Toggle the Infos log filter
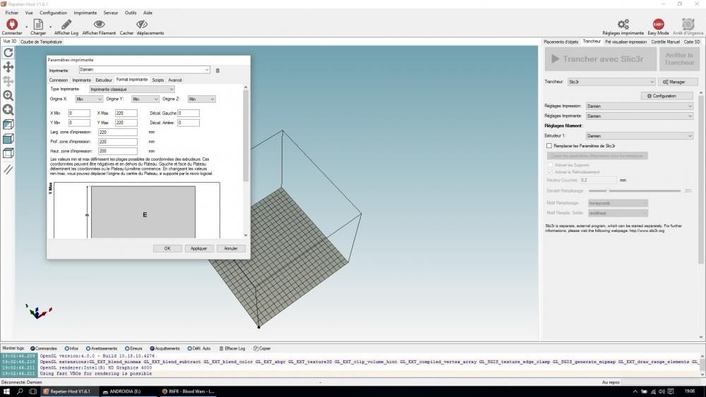This screenshot has width=706, height=397. pyautogui.click(x=66, y=348)
